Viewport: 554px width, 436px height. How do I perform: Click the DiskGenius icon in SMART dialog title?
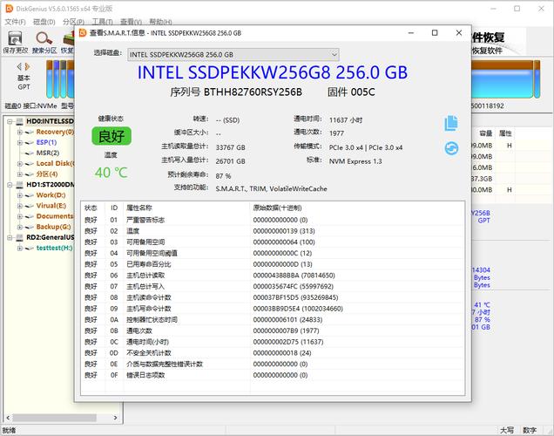tap(83, 34)
